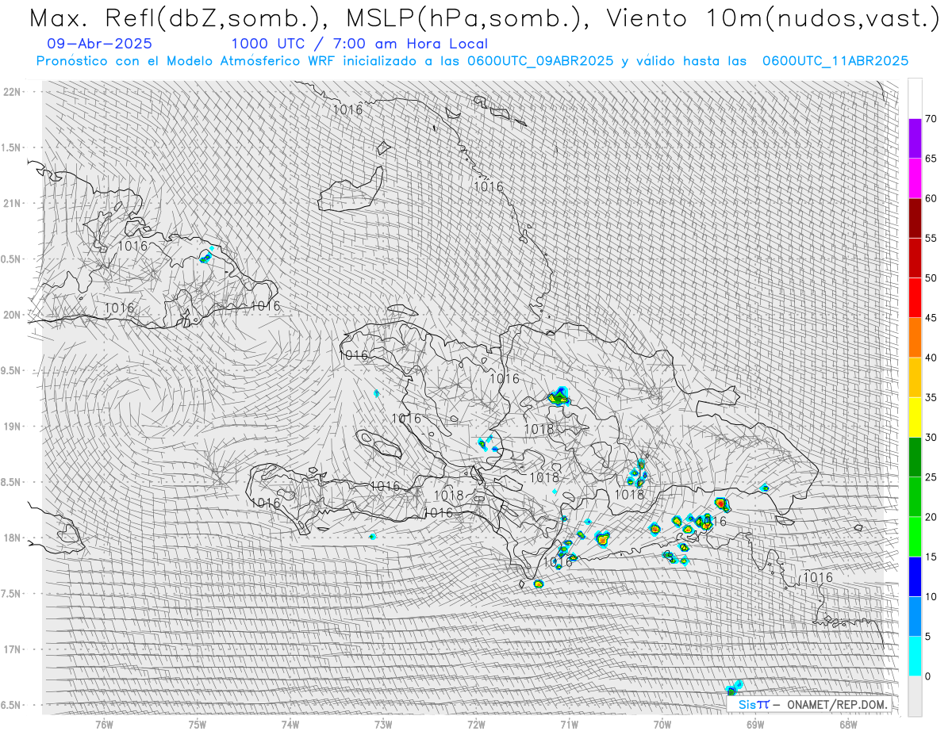The image size is (952, 735).
Task: Click the storm cell offshore near 69W at bottom
Action: coord(735,688)
